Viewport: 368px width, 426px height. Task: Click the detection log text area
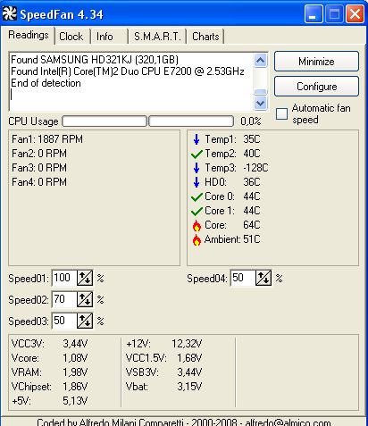(131, 81)
